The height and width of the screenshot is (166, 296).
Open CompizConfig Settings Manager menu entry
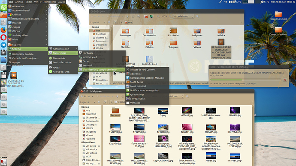click(147, 78)
